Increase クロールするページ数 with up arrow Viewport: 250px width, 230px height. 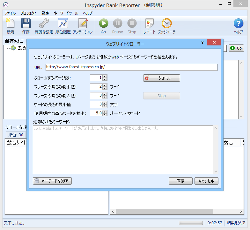(x=105, y=76)
